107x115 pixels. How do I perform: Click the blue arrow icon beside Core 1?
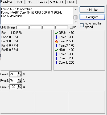coord(56,63)
